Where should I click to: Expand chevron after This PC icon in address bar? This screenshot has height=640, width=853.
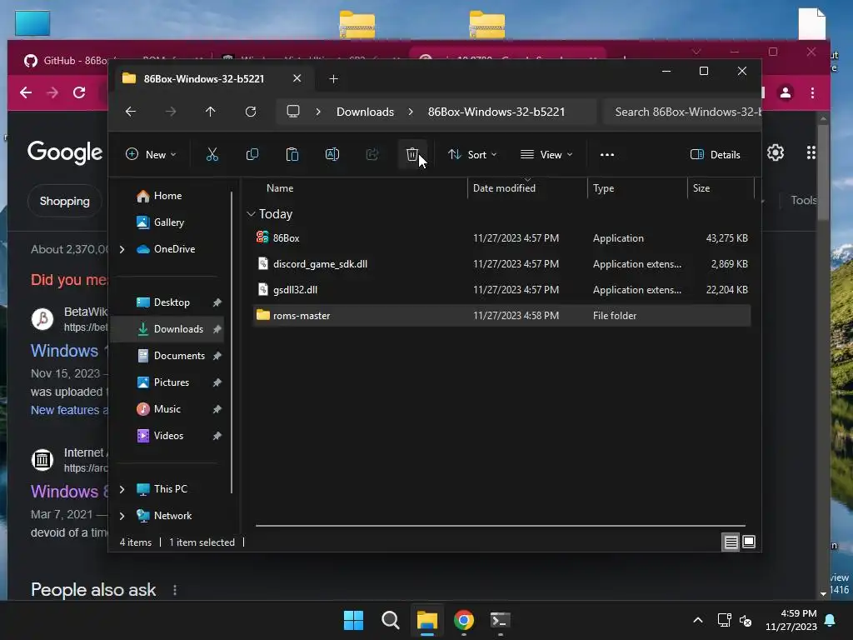point(318,112)
